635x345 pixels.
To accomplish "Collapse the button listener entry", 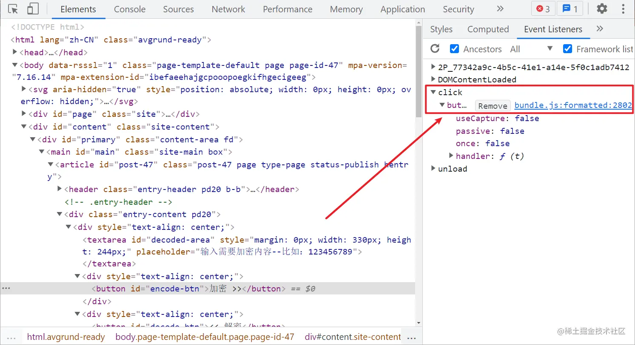I will [x=442, y=105].
